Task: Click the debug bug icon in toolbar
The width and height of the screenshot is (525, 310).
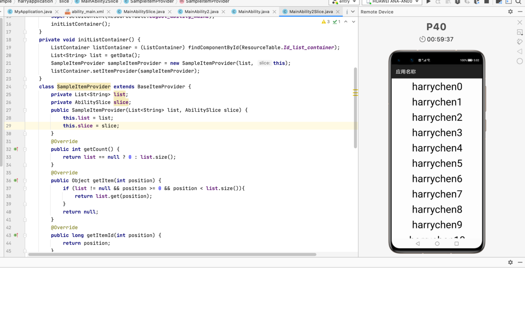Action: 458,2
